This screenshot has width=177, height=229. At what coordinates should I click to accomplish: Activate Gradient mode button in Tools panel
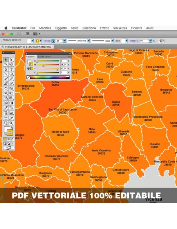click(9, 139)
